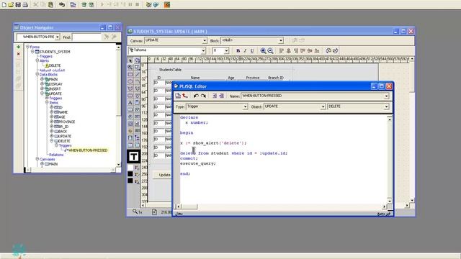Click the 'execute_query;' line in editor

(197, 163)
